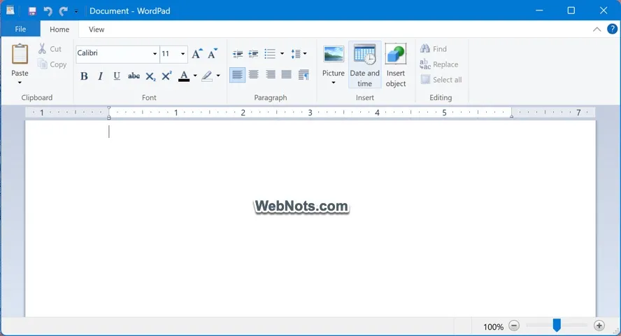The image size is (621, 336).
Task: Open the Paragraph settings dialog icon
Action: coord(304,74)
